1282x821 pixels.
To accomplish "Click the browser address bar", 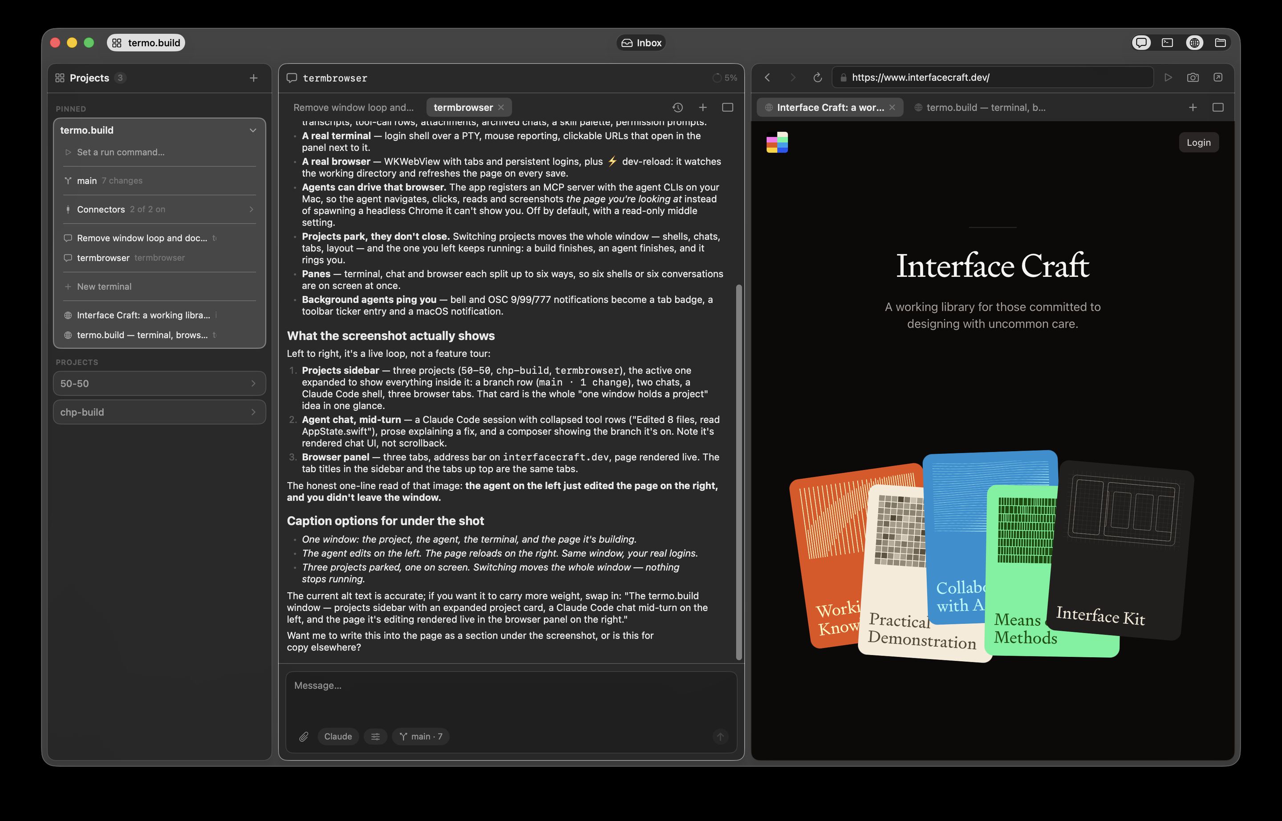I will tap(992, 77).
